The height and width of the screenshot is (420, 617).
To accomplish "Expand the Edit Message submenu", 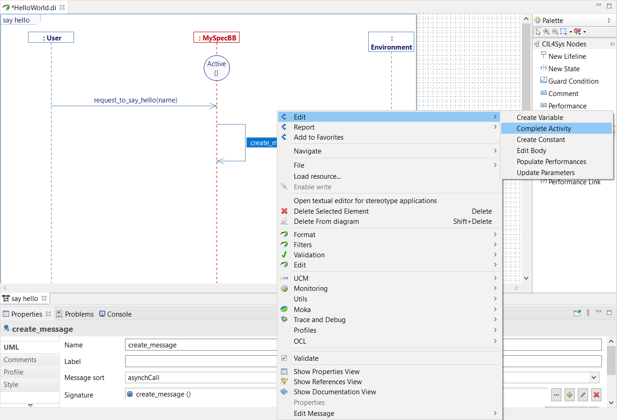I will [x=389, y=413].
